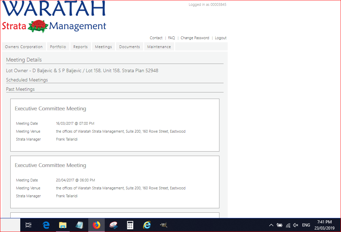
Task: Open the Owners Corporation tab
Action: 24,47
